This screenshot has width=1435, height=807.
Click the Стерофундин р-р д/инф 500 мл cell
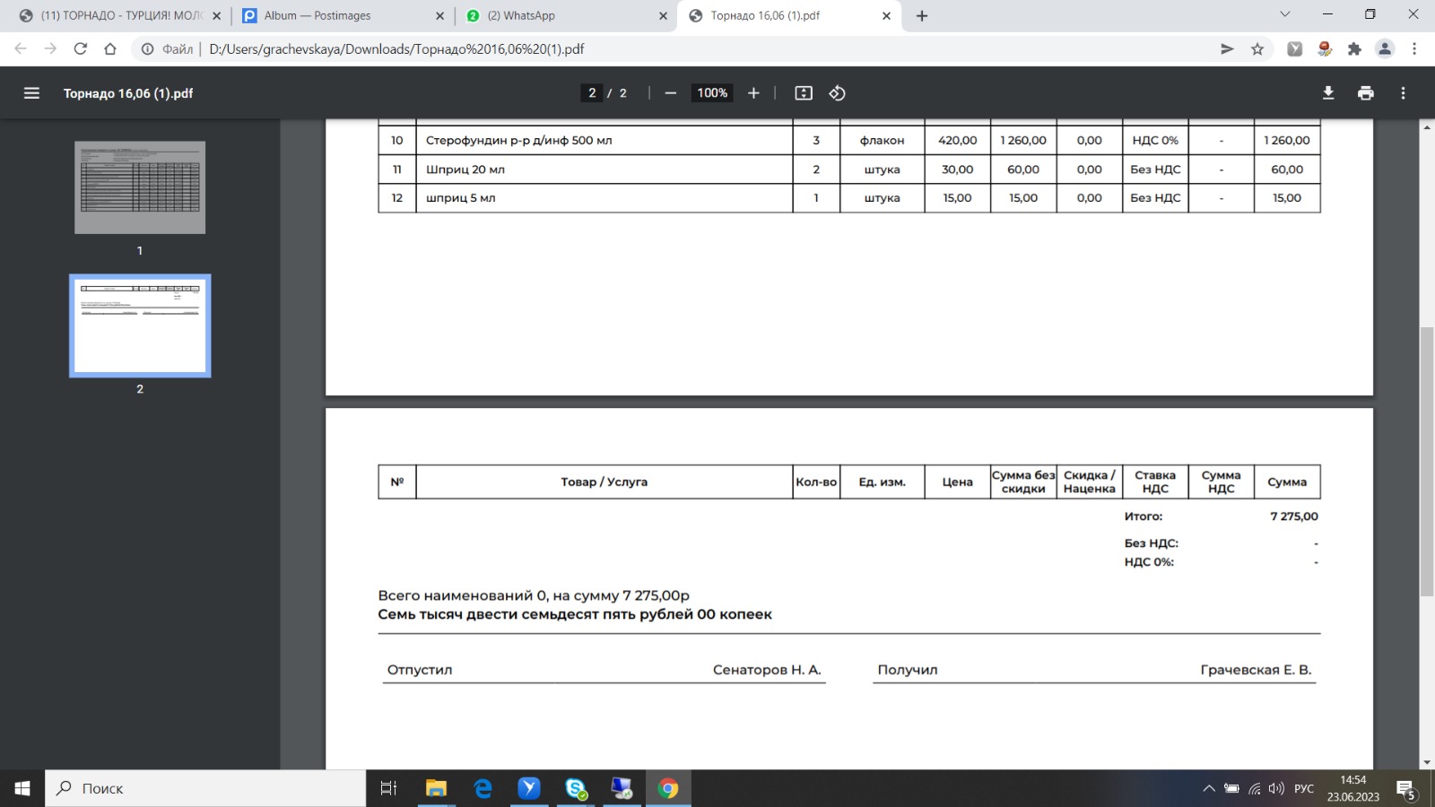604,140
